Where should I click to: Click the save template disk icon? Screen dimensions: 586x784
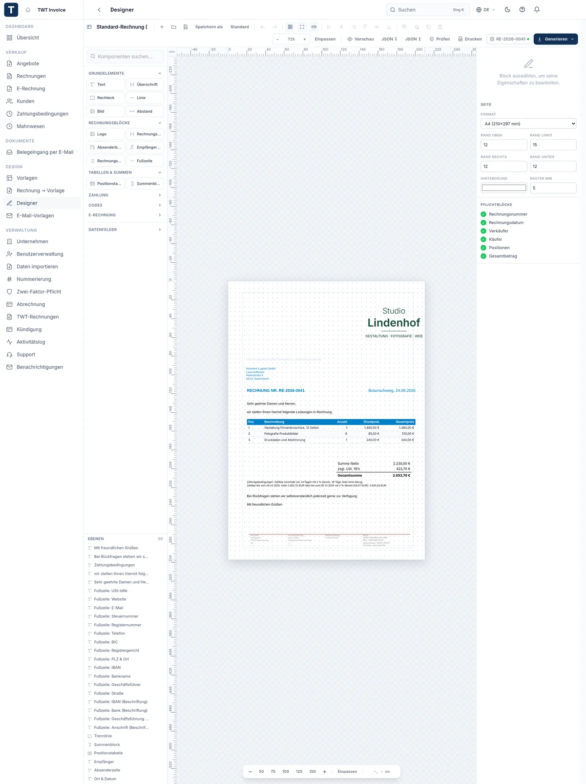point(186,27)
